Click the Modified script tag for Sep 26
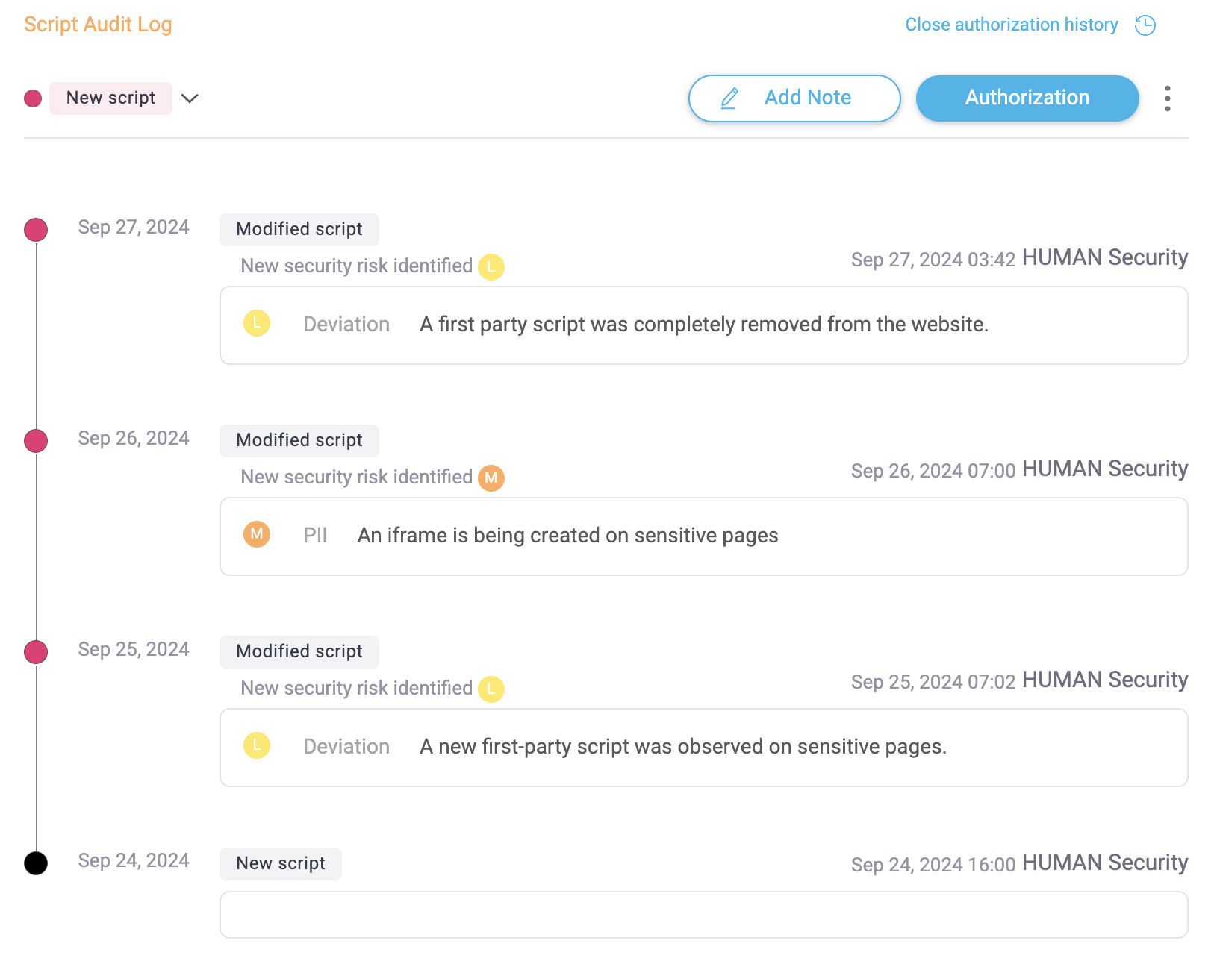The width and height of the screenshot is (1214, 964). (x=299, y=440)
